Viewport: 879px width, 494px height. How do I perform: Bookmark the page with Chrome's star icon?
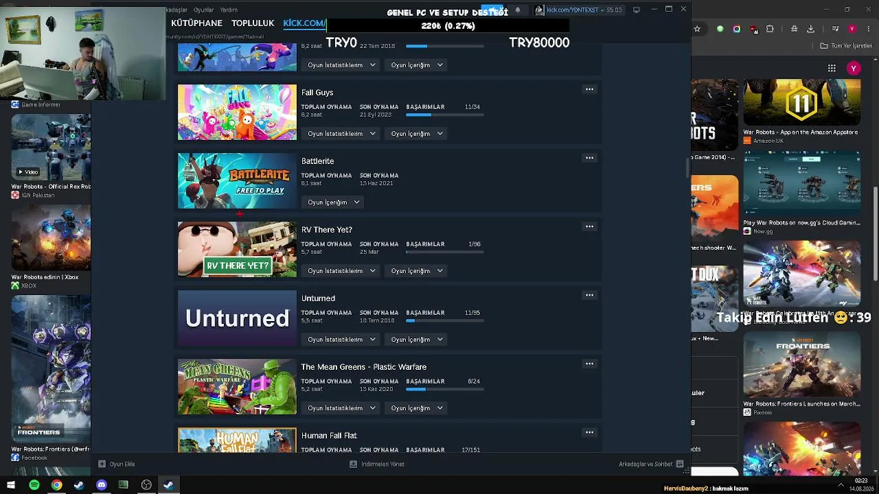click(697, 29)
